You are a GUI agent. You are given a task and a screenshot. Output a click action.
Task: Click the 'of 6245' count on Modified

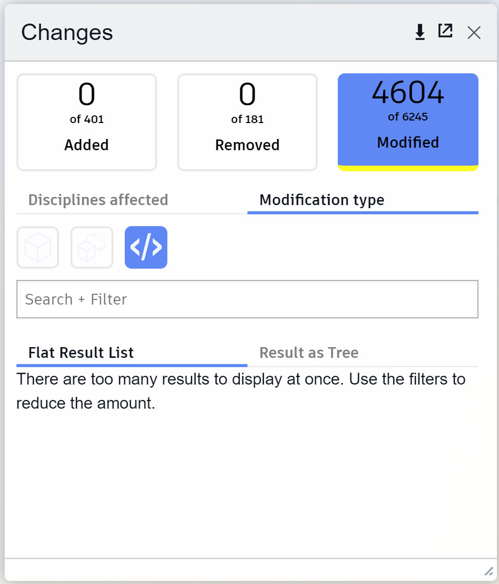pos(408,117)
